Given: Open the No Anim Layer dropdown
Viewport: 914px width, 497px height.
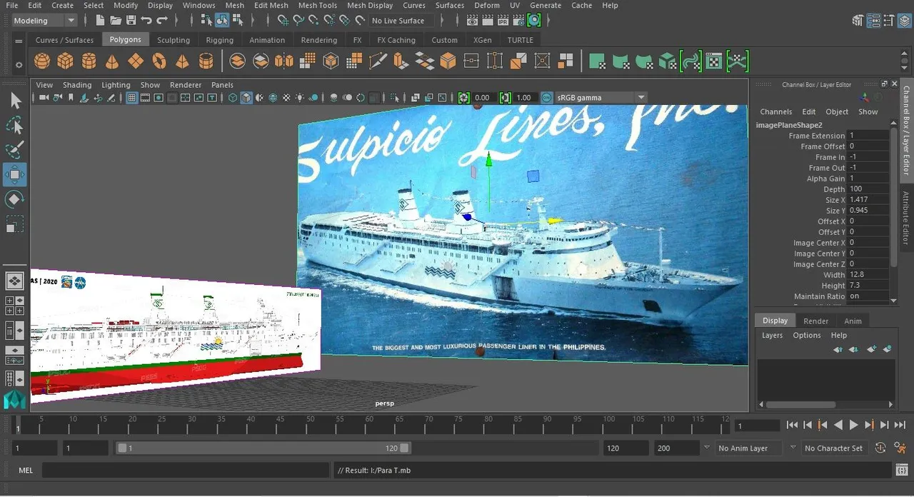Looking at the screenshot, I should click(749, 448).
